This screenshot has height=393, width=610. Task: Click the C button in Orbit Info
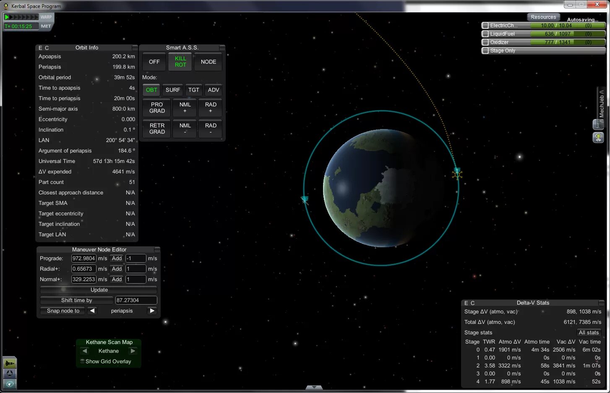[x=47, y=48]
